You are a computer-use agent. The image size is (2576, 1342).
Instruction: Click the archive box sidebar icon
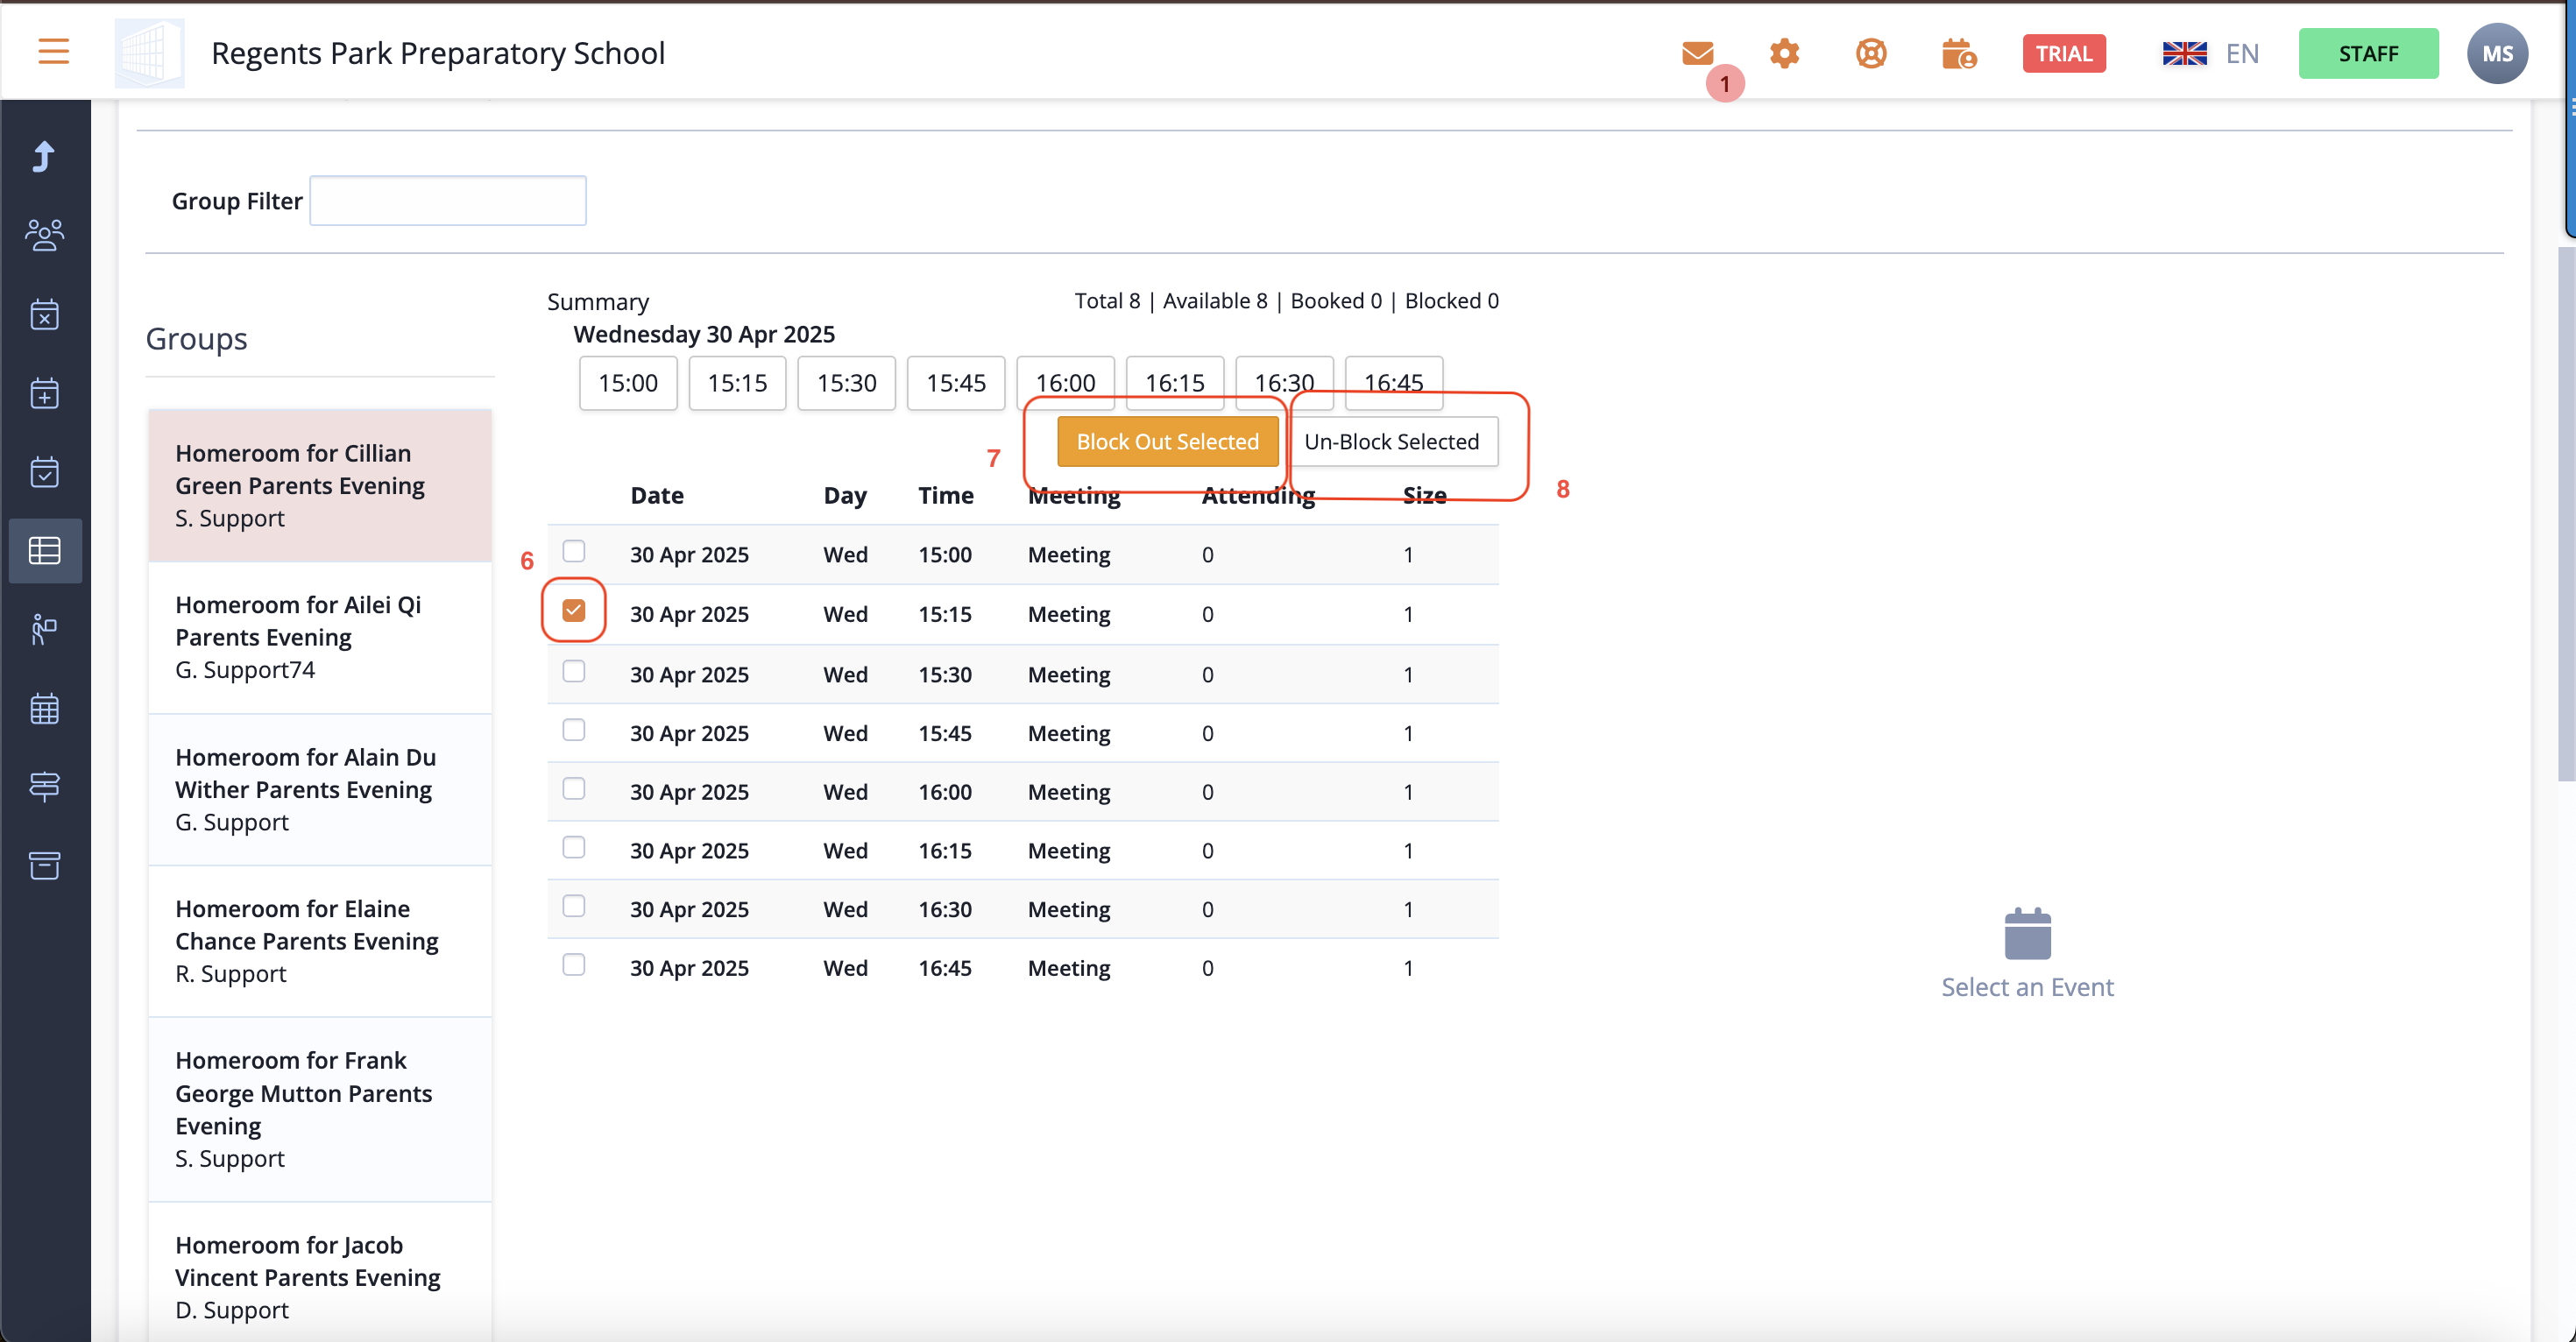click(x=45, y=865)
